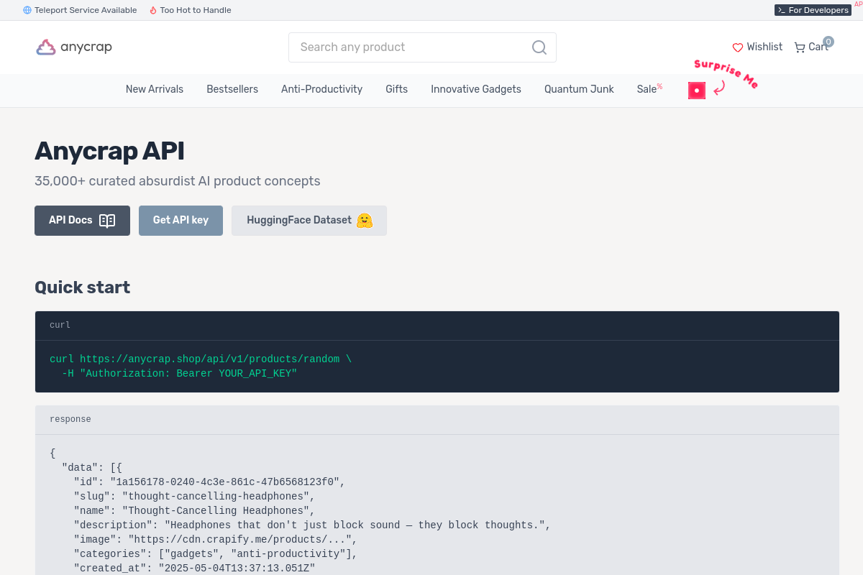Click the Search any product field
The height and width of the screenshot is (575, 863).
coord(422,47)
